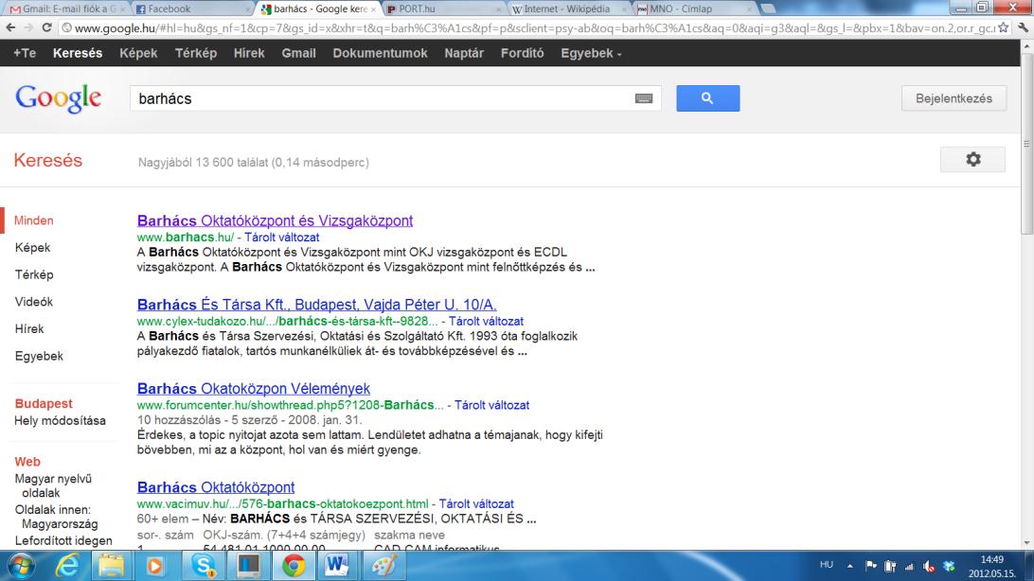Filter results by Hírek in sidebar
Viewport: 1034px width, 581px height.
click(x=29, y=328)
